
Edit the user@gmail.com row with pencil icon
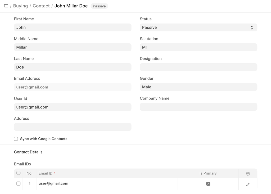tap(248, 184)
